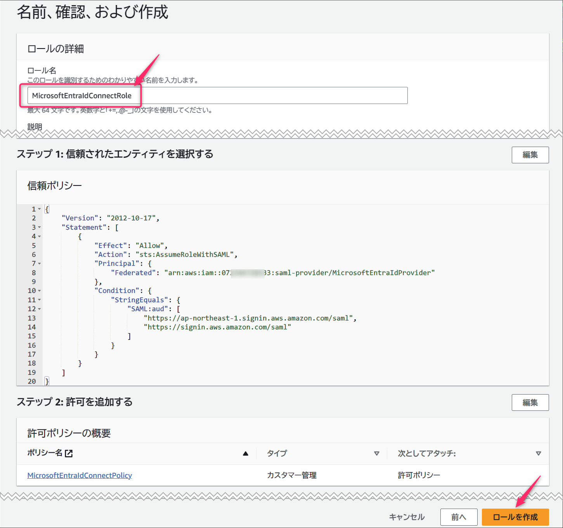563x528 pixels.
Task: Collapse code fold arrow on line 11
Action: tap(39, 300)
